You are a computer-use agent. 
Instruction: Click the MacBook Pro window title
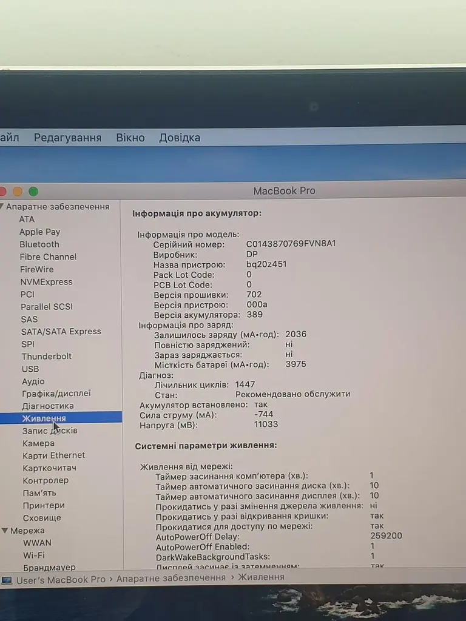point(284,191)
